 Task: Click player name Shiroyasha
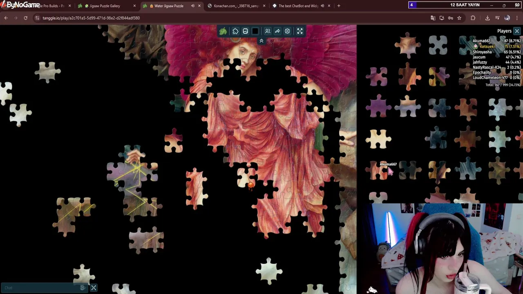click(482, 52)
